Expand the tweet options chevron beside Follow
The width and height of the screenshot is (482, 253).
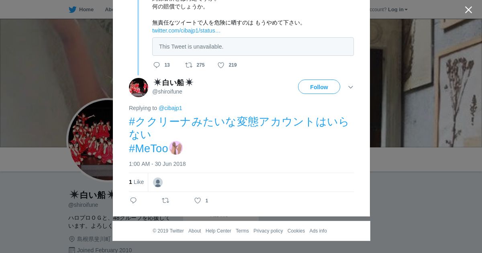point(351,87)
